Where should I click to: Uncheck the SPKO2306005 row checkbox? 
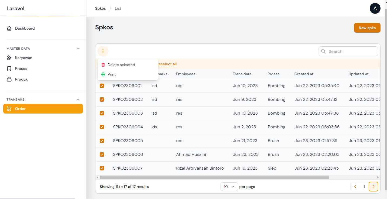(x=102, y=141)
